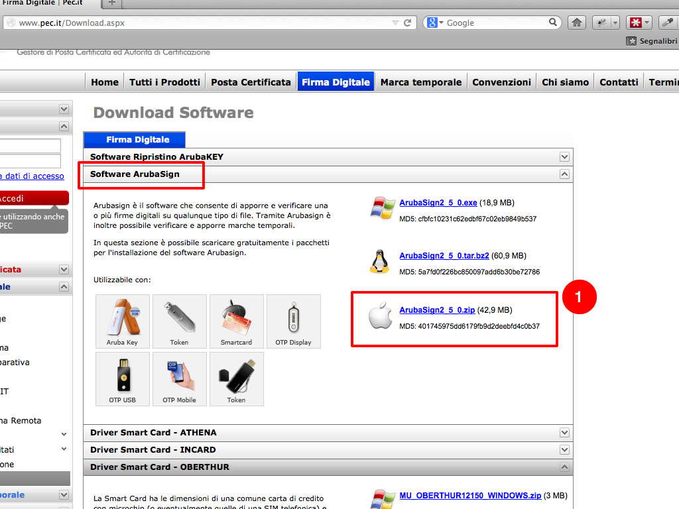The image size is (679, 509).
Task: Download the ArubaSign2_5_0.tar.bz2 link
Action: tap(444, 256)
